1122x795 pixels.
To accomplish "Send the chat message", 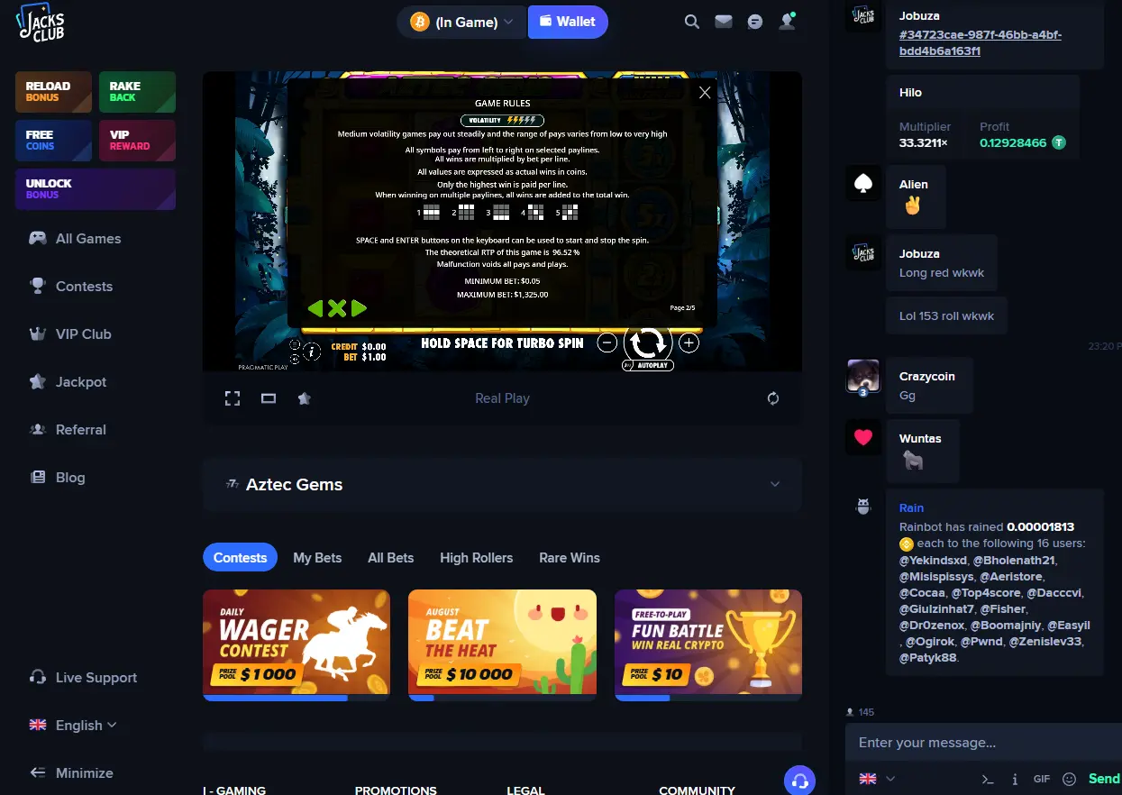I will pos(1104,779).
